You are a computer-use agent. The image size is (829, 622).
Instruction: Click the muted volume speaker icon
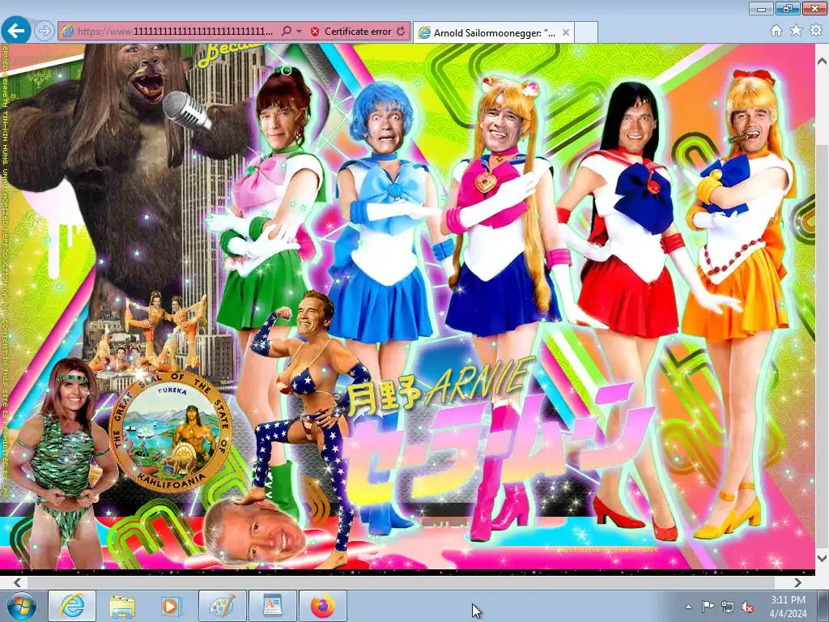747,607
